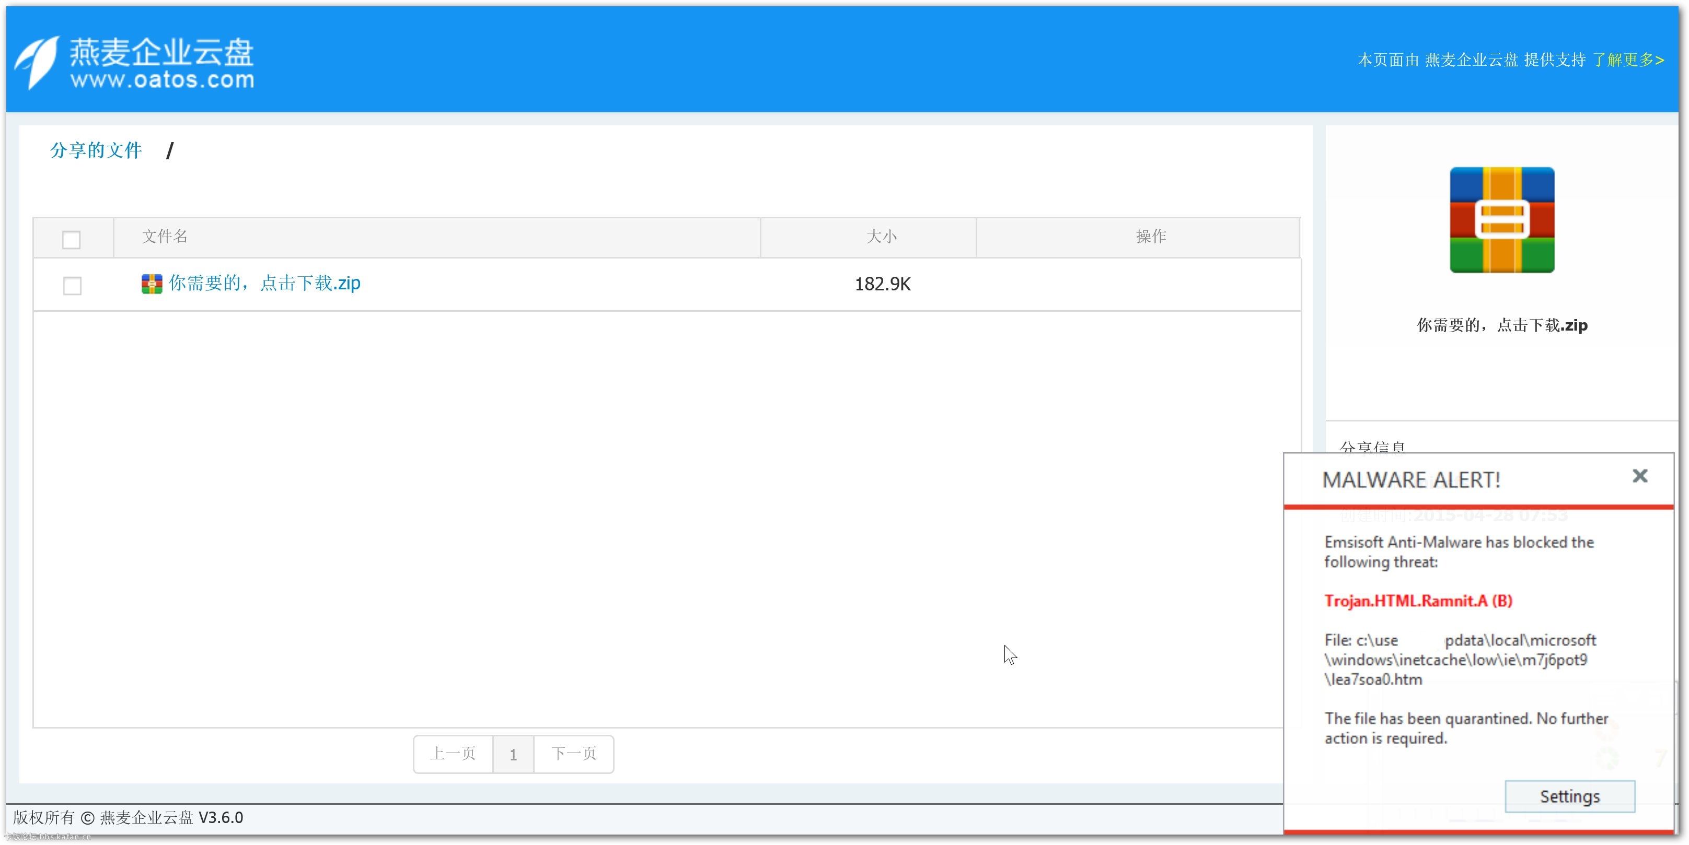The image size is (1689, 845).
Task: Close the Malware Alert popup
Action: (x=1639, y=476)
